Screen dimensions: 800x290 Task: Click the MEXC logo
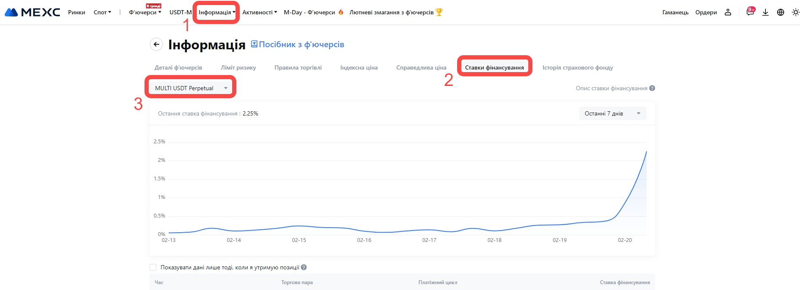(x=32, y=12)
